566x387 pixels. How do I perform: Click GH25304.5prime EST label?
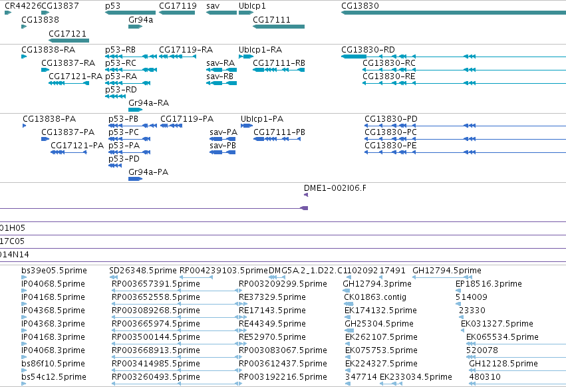click(379, 324)
